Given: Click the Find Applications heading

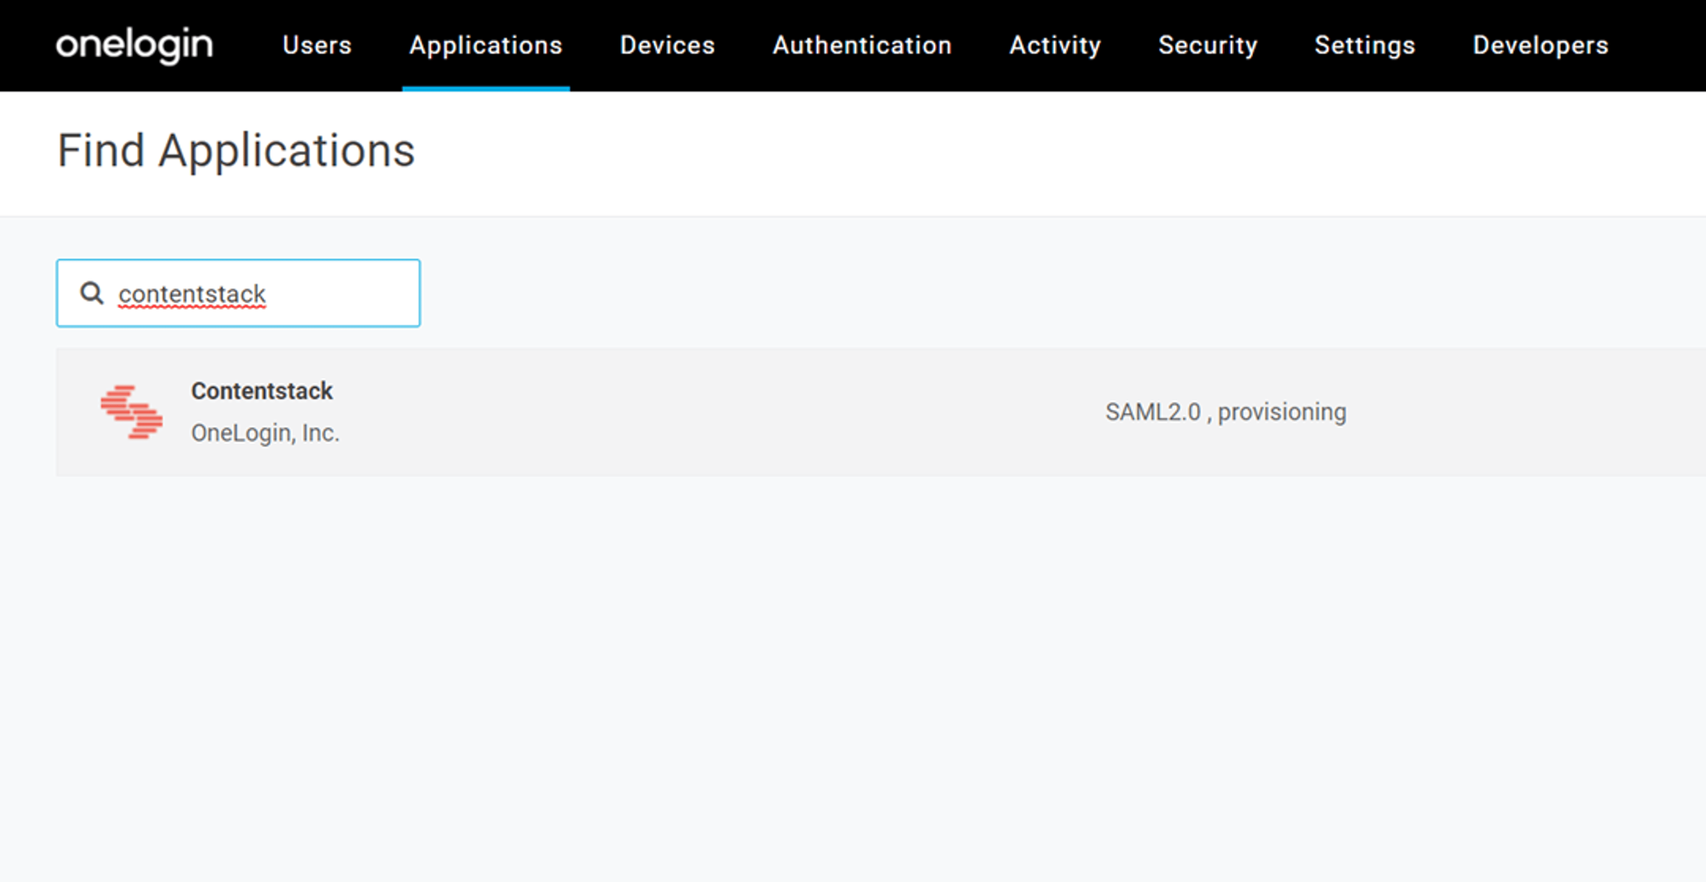Looking at the screenshot, I should tap(236, 151).
